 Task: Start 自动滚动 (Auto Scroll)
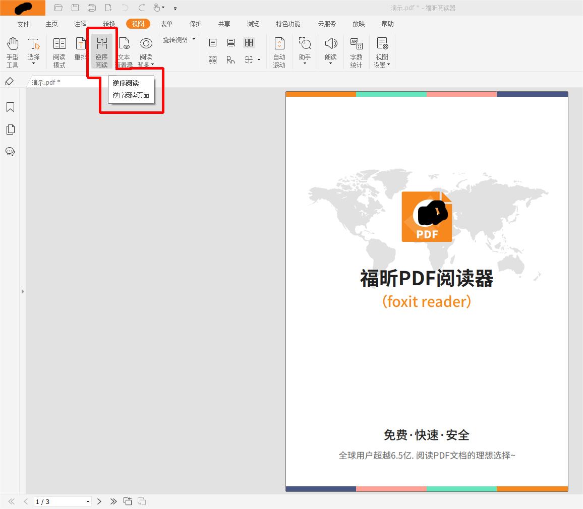[279, 50]
